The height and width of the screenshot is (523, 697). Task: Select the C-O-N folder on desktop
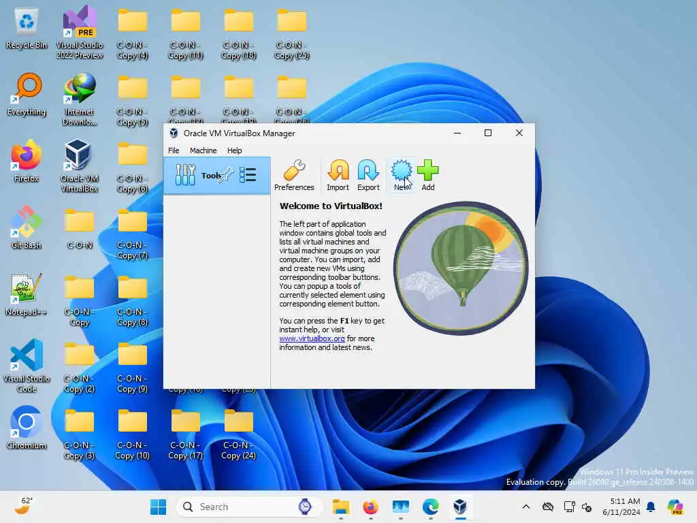(80, 229)
